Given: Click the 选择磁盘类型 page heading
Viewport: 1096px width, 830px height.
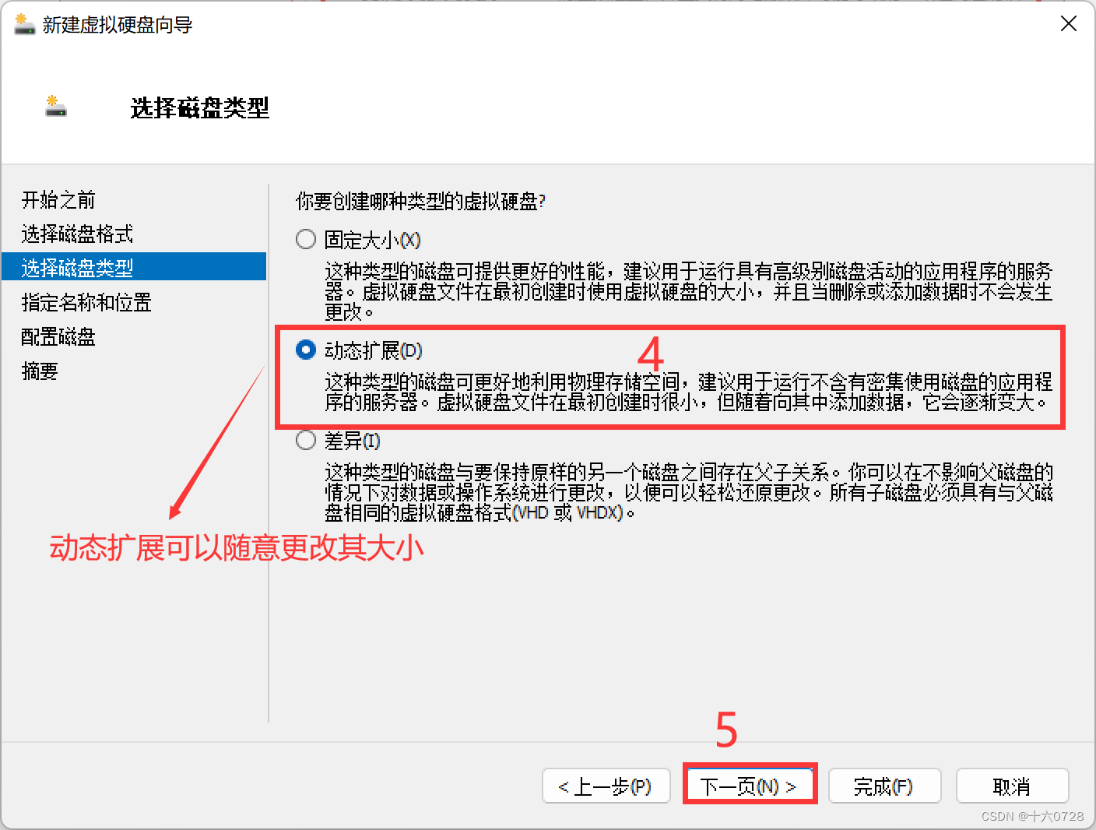Looking at the screenshot, I should point(200,107).
